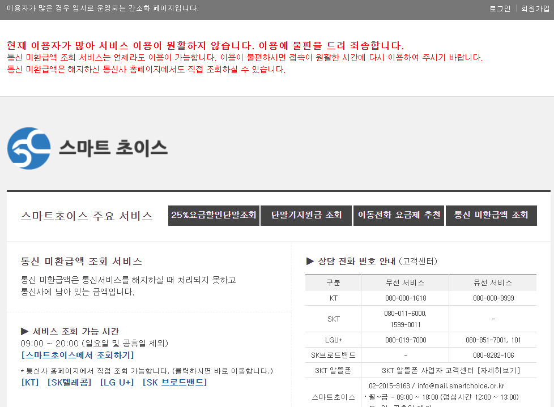
Task: Open the 25%요금할인단말조회 menu
Action: pyautogui.click(x=214, y=215)
